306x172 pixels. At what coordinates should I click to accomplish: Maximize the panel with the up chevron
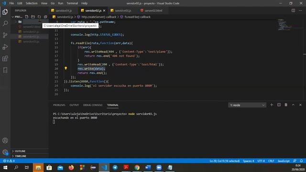point(293,105)
